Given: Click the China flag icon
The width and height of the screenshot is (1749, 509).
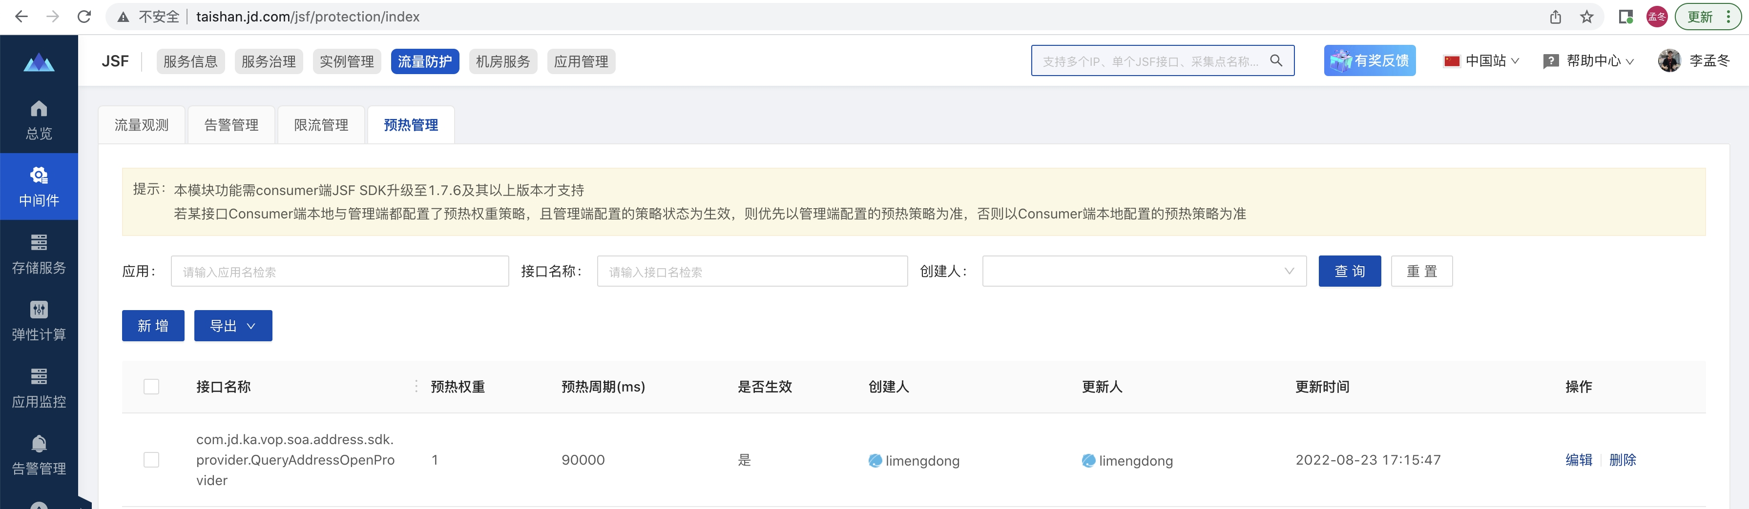Looking at the screenshot, I should (x=1452, y=62).
